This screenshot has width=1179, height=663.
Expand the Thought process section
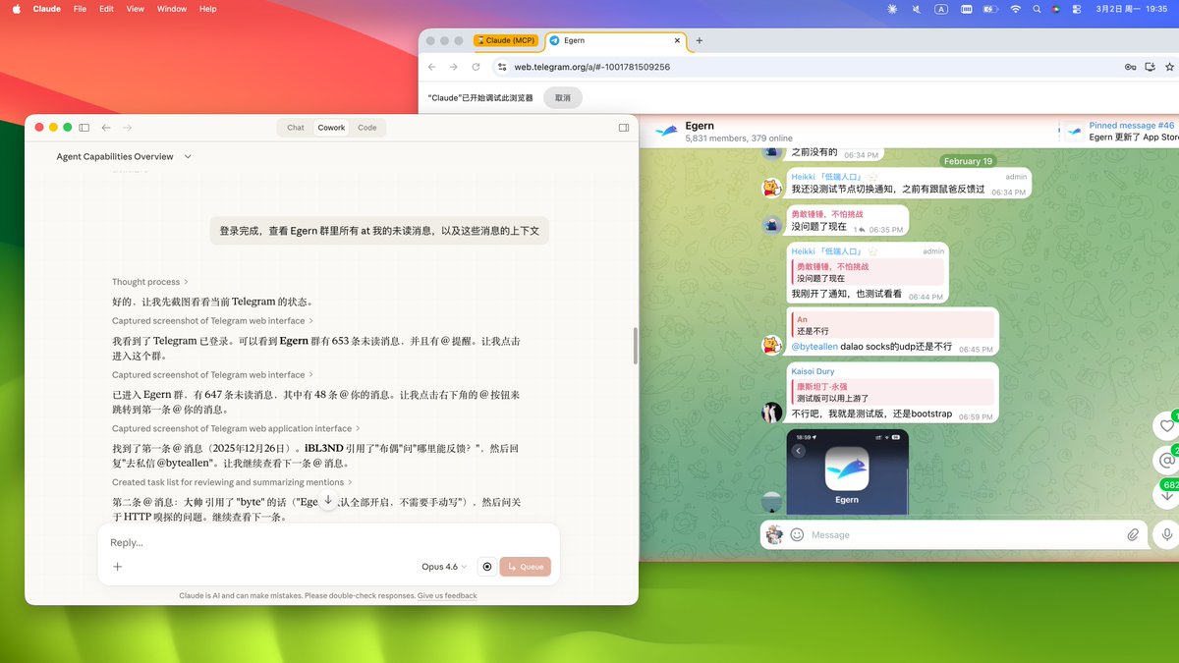(x=149, y=282)
